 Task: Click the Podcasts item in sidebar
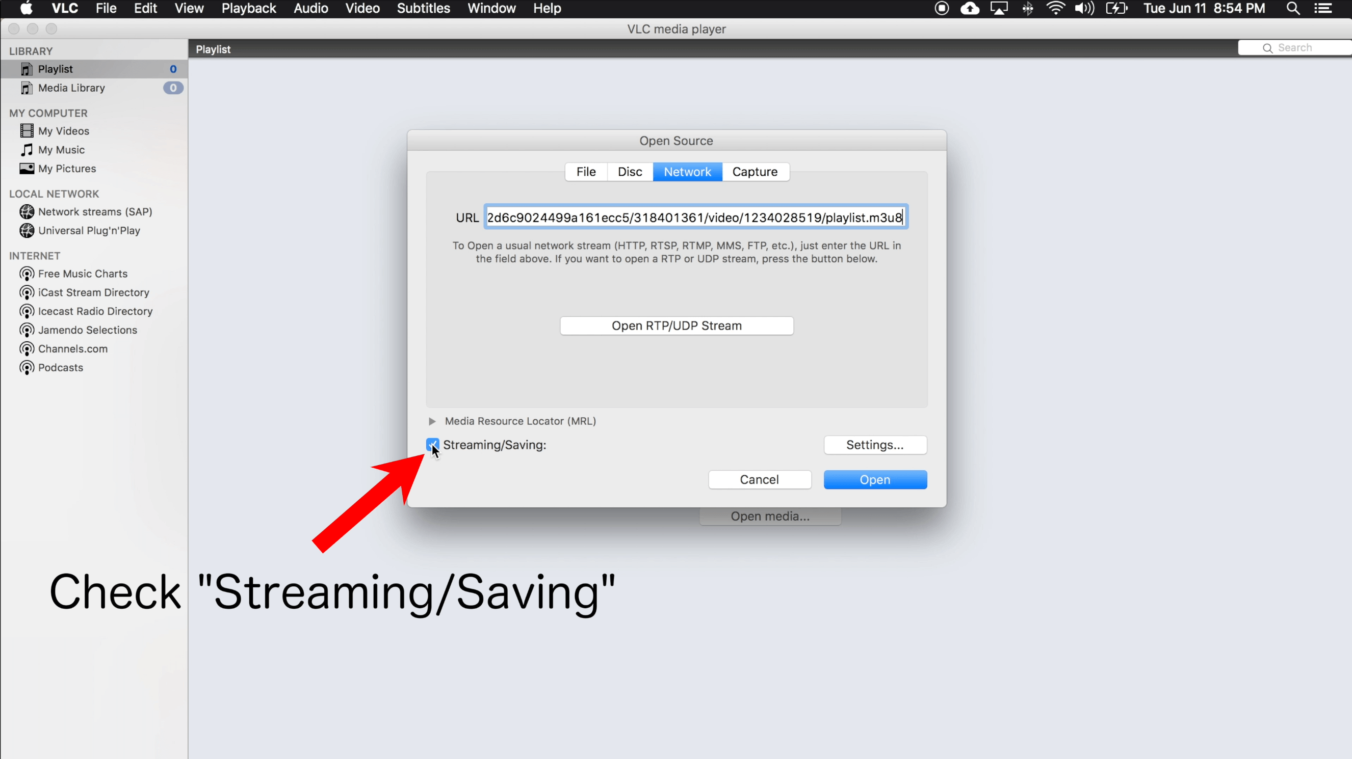(x=60, y=366)
